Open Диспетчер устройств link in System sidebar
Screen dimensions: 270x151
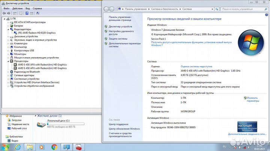pyautogui.click(x=120, y=27)
